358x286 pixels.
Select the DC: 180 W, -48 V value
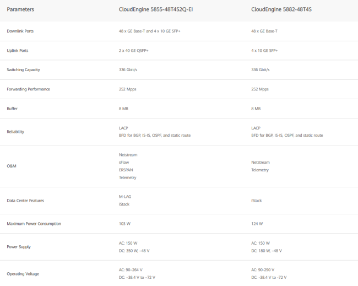267,251
